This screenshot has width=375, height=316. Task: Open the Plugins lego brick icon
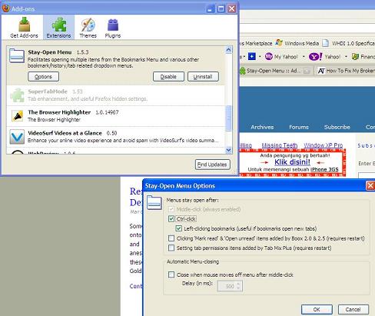tap(113, 25)
